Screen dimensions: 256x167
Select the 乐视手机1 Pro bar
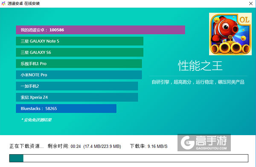(x=79, y=64)
